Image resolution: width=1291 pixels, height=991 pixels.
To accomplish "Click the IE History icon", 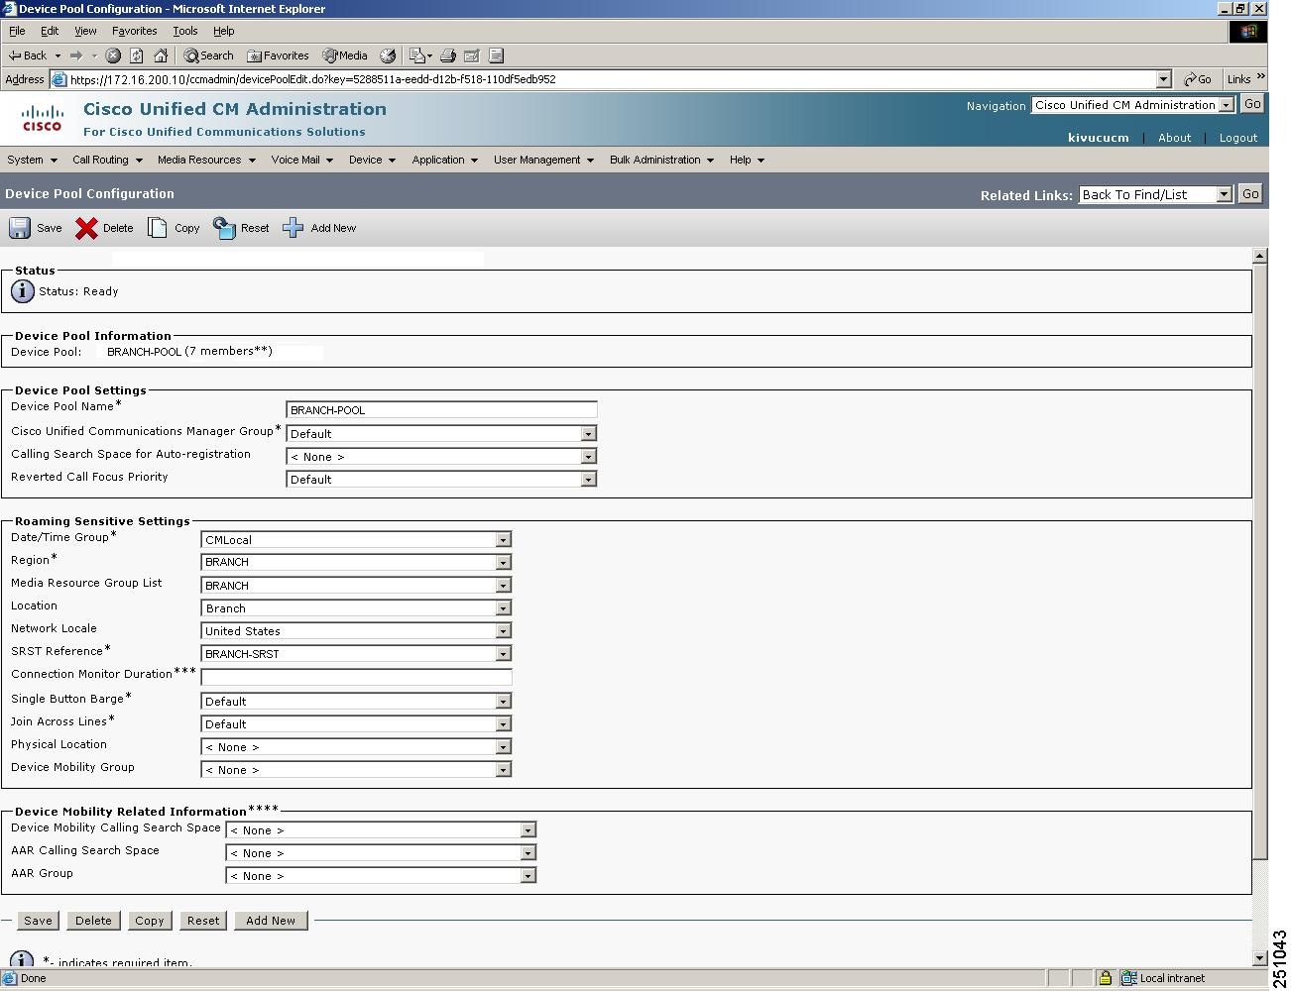I will click(388, 55).
